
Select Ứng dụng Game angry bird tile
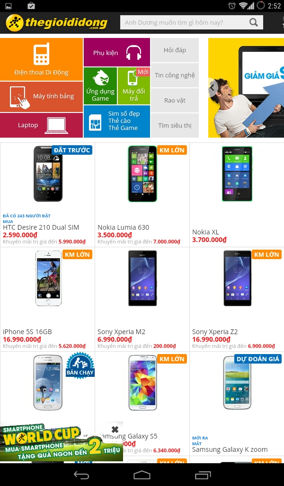100,86
